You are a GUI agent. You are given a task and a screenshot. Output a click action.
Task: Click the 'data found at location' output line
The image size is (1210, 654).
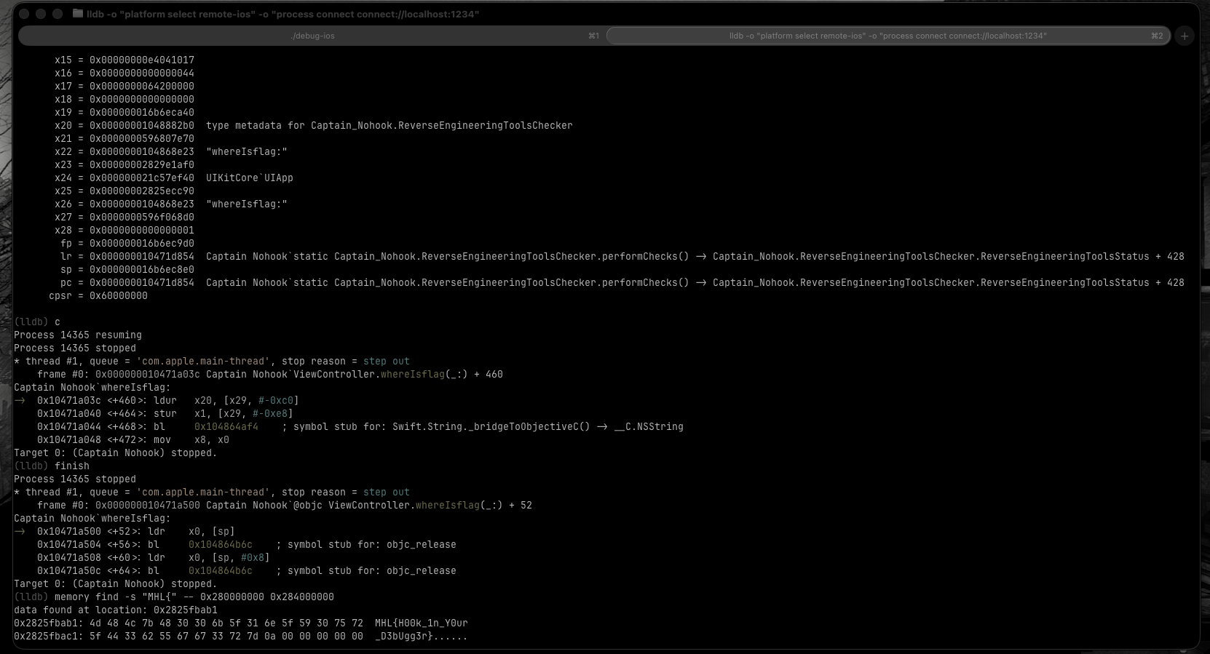click(x=115, y=610)
